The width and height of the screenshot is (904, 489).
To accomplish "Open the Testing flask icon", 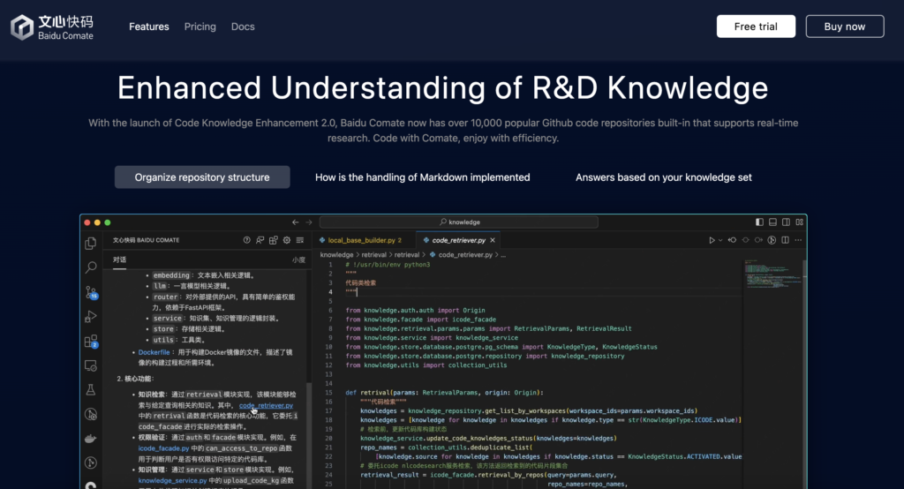I will tap(91, 390).
